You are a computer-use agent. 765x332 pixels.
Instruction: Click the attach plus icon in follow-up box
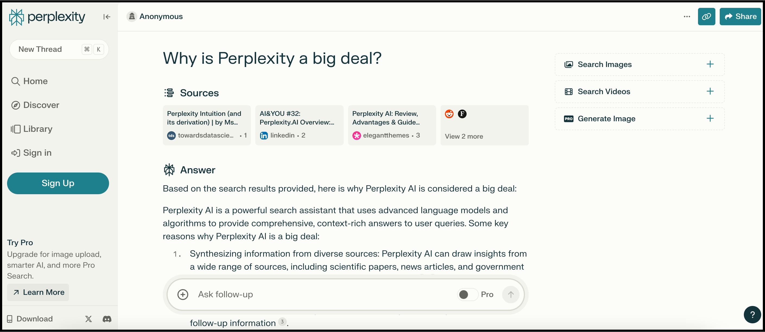(x=183, y=294)
